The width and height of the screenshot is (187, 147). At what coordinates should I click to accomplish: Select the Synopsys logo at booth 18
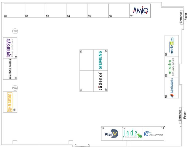coord(9,48)
